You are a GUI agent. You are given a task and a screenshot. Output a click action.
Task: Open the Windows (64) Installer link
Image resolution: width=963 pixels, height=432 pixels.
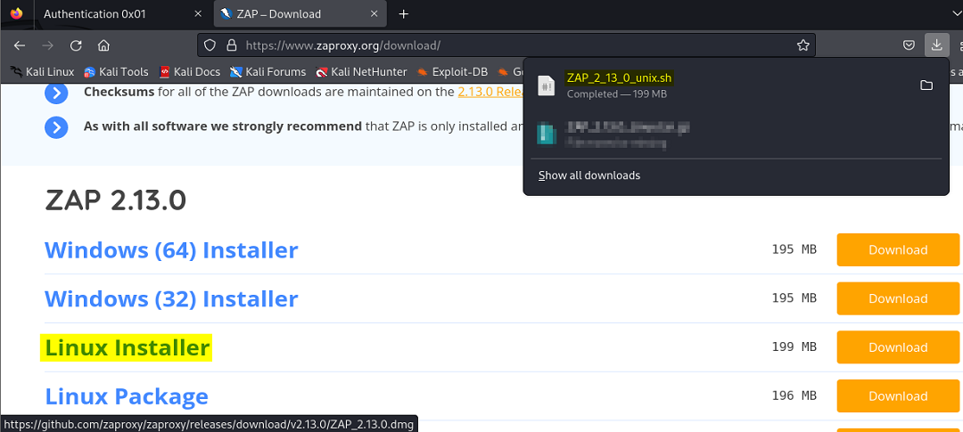click(x=171, y=250)
